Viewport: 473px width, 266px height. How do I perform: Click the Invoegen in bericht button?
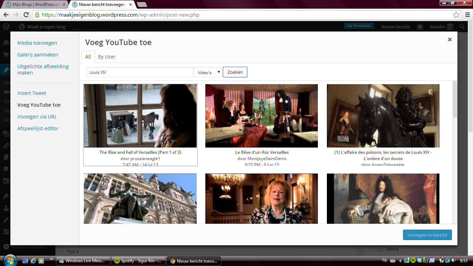click(x=427, y=235)
